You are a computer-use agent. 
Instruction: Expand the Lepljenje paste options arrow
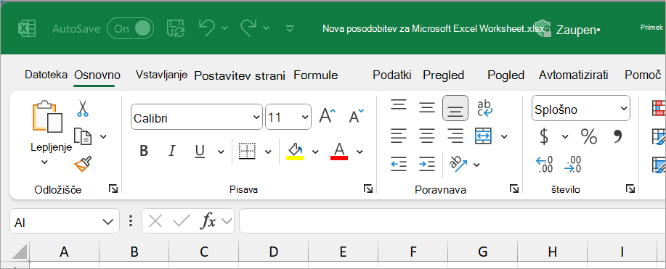(44, 162)
